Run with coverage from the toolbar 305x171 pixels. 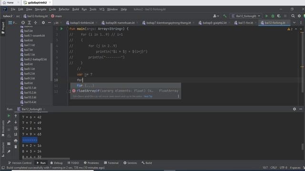coord(279,16)
